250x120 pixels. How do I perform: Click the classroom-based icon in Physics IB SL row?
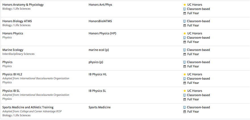[x=184, y=95]
